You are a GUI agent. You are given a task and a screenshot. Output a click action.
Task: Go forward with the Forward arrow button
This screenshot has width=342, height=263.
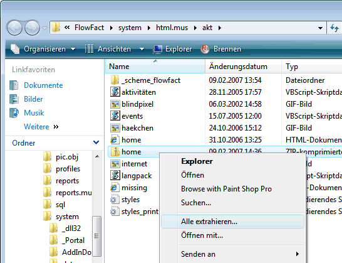pos(32,28)
